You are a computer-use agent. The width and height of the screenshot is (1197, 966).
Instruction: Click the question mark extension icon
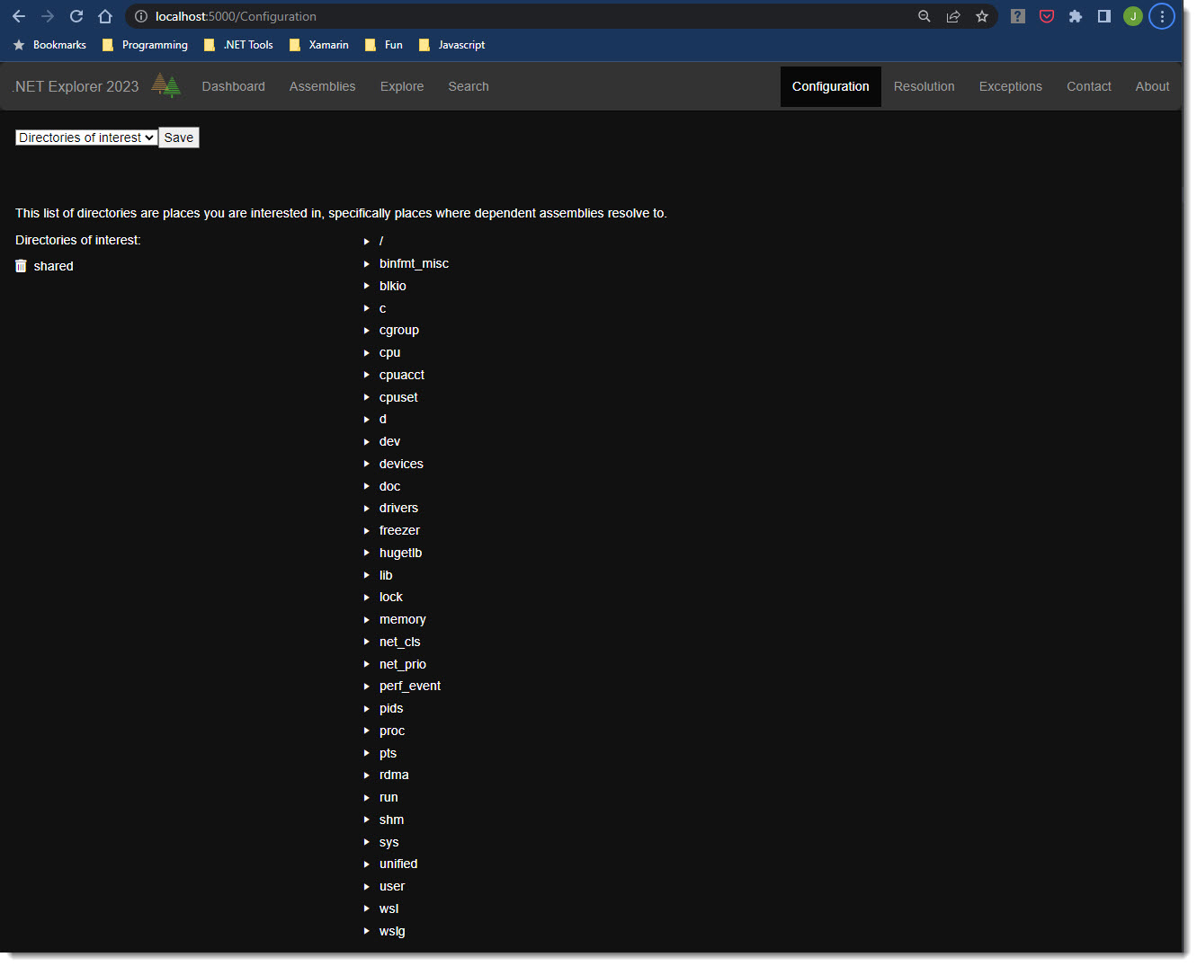pyautogui.click(x=1018, y=16)
